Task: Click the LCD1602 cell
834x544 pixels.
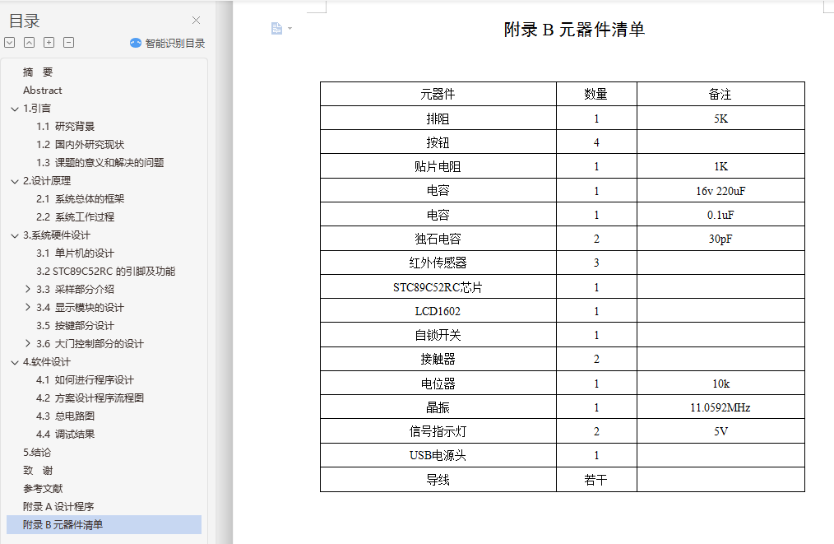Action: pyautogui.click(x=438, y=311)
